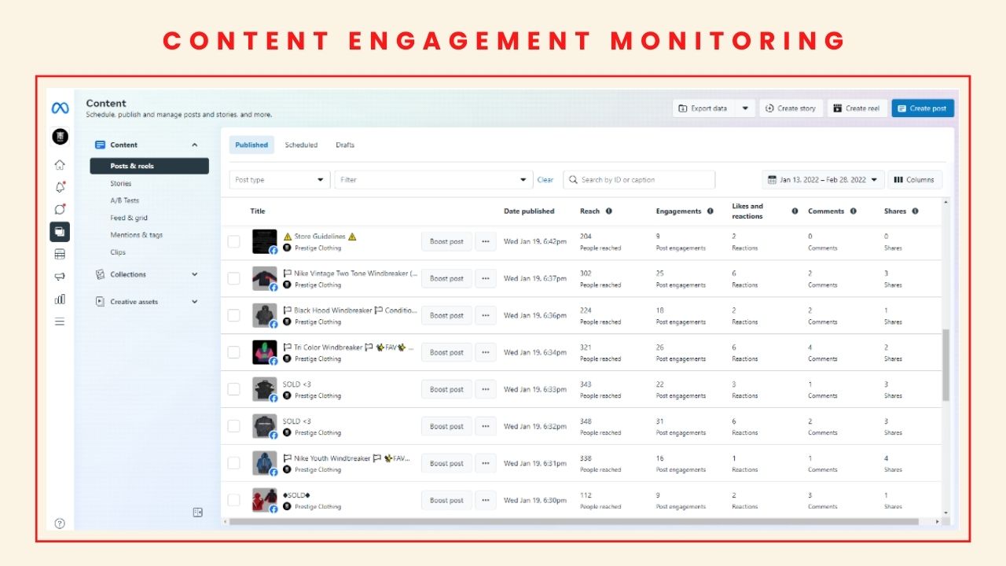Click the Create story button
1006x566 pixels.
(x=791, y=108)
